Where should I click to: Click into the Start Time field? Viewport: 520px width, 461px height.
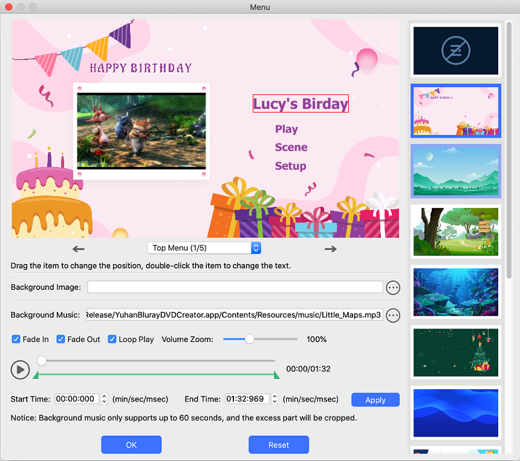coord(77,399)
